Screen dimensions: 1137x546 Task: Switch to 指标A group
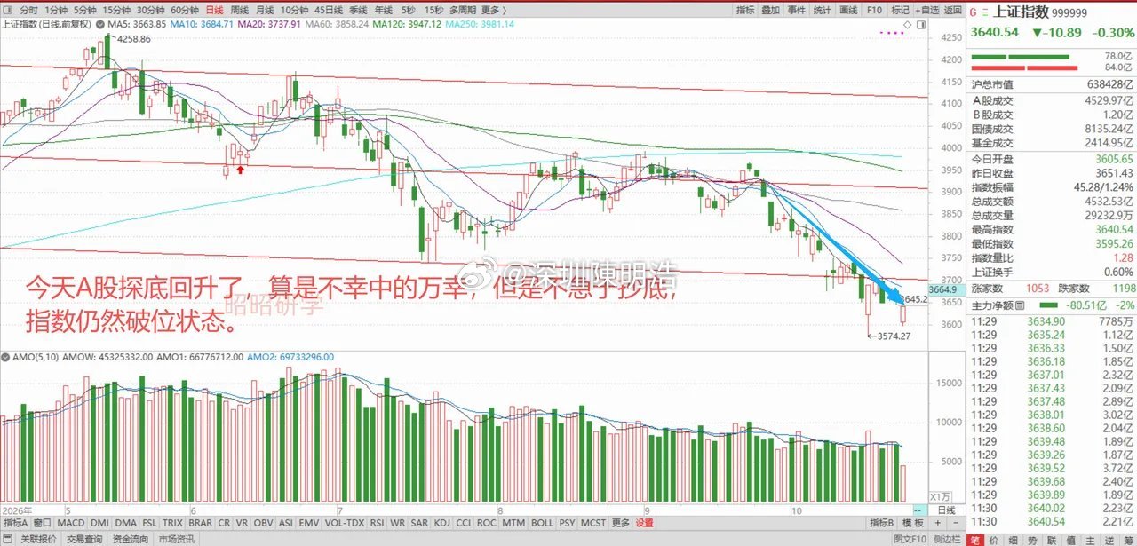click(x=15, y=523)
